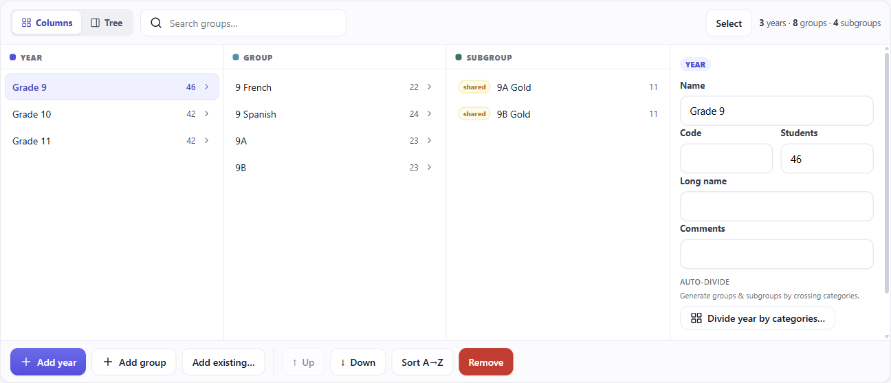891x383 pixels.
Task: Expand 9 Spanish chevron
Action: (429, 113)
